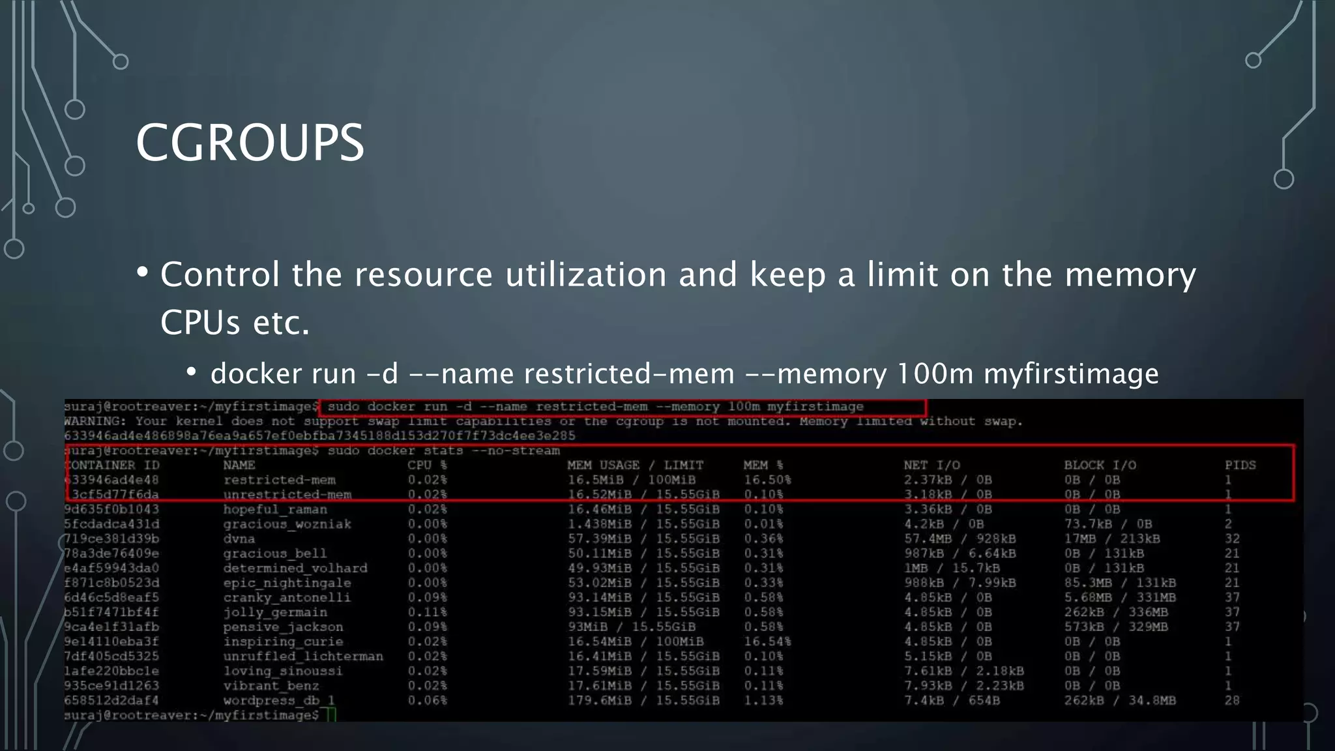This screenshot has height=751, width=1335.
Task: Click the circuit node circle top-right corner
Action: [1253, 61]
